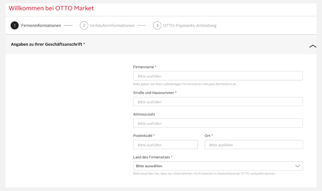Click the chevron icon on Land des Firmensitzes
The image size is (322, 191).
[x=297, y=166]
